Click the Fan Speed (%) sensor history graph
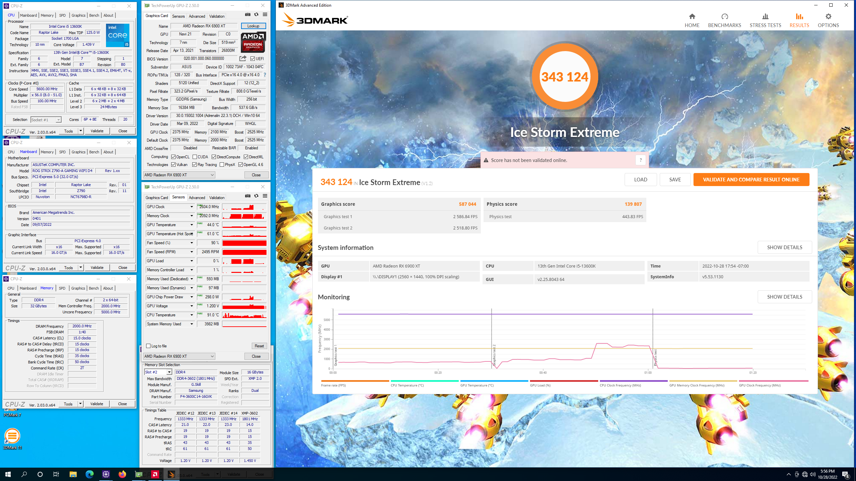Screen dimensions: 856x481 coord(244,243)
